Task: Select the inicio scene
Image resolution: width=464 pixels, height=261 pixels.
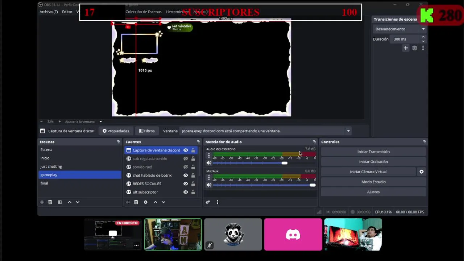Action: point(80,158)
